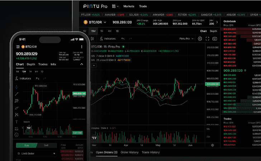Select the 1D timeframe on desktop chart

(x=117, y=31)
